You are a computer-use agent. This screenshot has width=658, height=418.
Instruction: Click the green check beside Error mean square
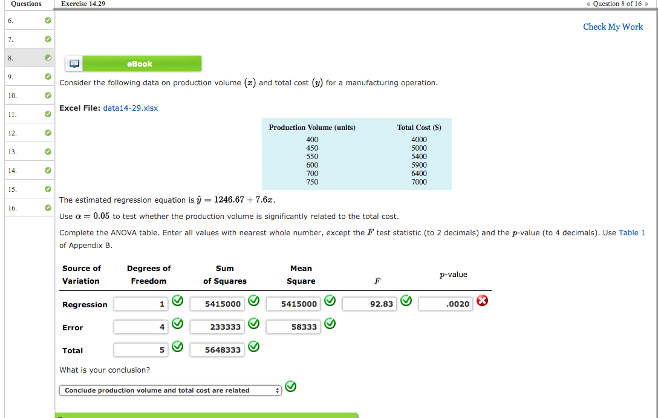(330, 324)
